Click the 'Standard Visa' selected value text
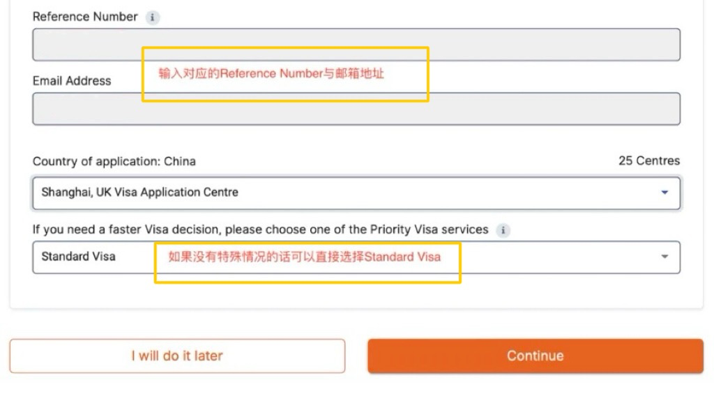This screenshot has height=403, width=714. (x=78, y=257)
